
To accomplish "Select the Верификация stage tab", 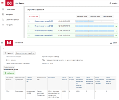I will click(x=82, y=16).
